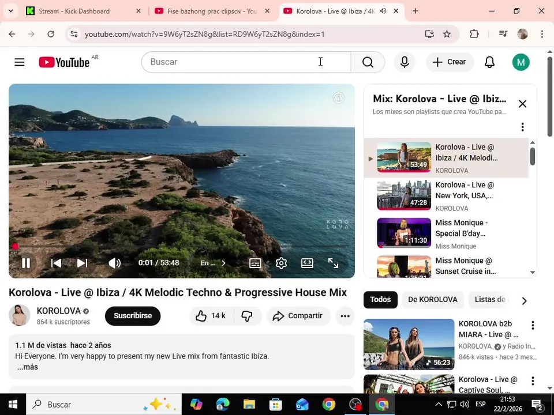Image resolution: width=554 pixels, height=415 pixels.
Task: Open the KOROLOVA channel name link
Action: (x=59, y=311)
